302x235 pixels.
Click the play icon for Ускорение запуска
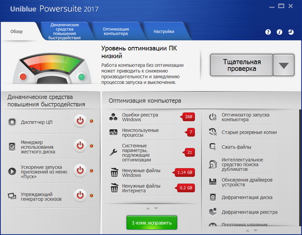[x=12, y=171]
